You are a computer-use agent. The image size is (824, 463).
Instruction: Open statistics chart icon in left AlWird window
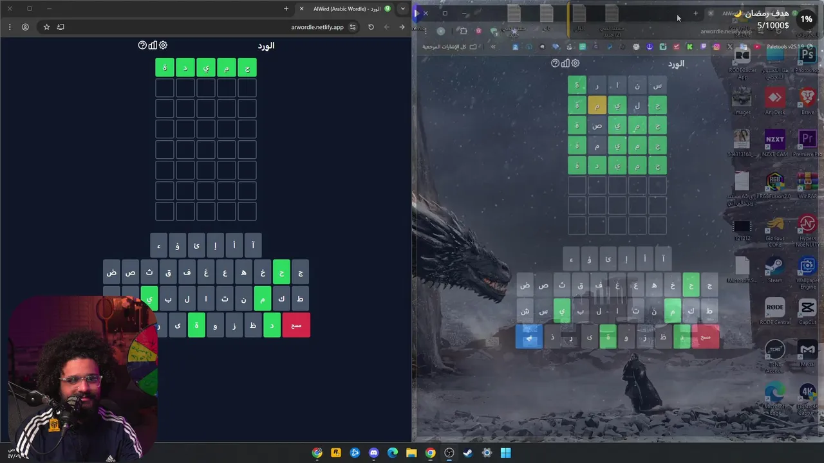(x=153, y=45)
